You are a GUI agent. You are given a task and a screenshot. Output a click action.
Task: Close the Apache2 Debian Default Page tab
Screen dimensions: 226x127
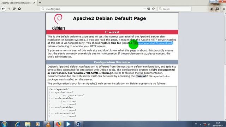[34, 3]
